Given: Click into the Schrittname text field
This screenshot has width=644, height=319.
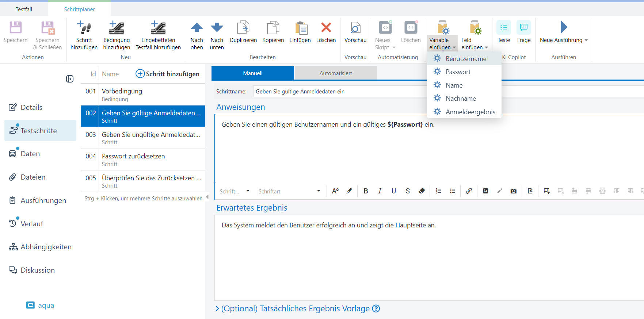Looking at the screenshot, I should (340, 92).
